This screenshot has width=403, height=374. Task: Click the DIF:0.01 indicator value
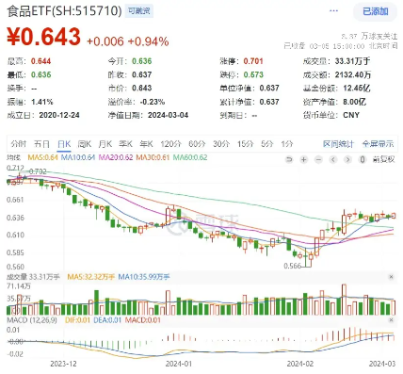point(77,320)
